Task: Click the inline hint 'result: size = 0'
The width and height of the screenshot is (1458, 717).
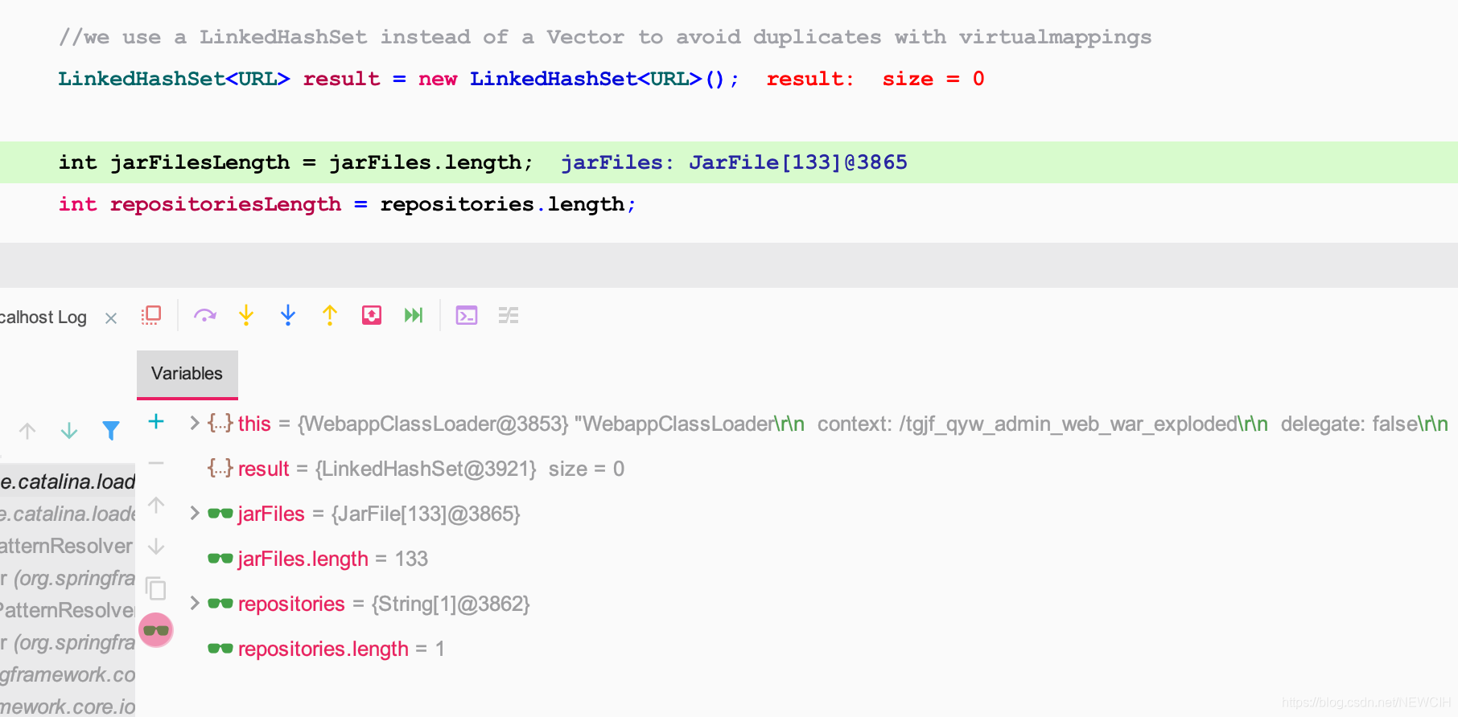Action: click(875, 79)
